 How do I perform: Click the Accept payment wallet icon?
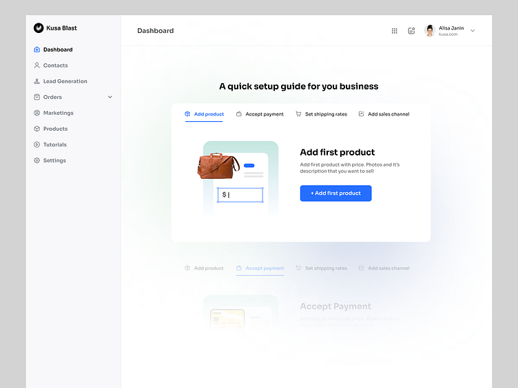tap(239, 114)
